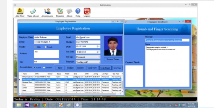Click the CNIC input field
Image resolution: width=214 pixels, height=108 pixels.
(46, 42)
